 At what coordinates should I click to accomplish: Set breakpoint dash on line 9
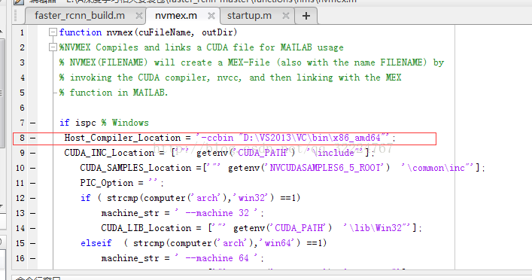[x=32, y=153]
